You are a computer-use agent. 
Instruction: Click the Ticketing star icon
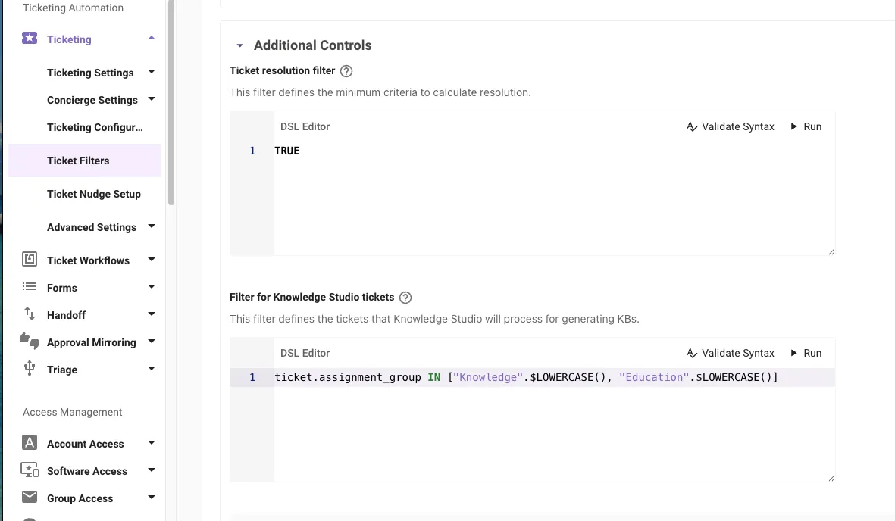[30, 38]
